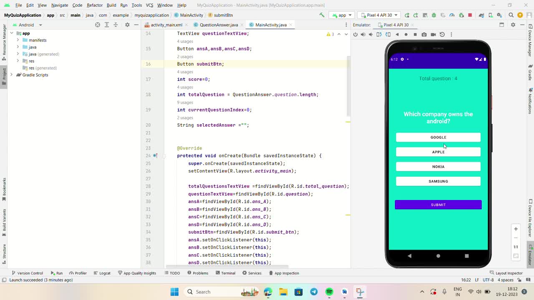Click the Expand All icon in the Project panel
Screen dimensions: 534x300
tap(107, 25)
